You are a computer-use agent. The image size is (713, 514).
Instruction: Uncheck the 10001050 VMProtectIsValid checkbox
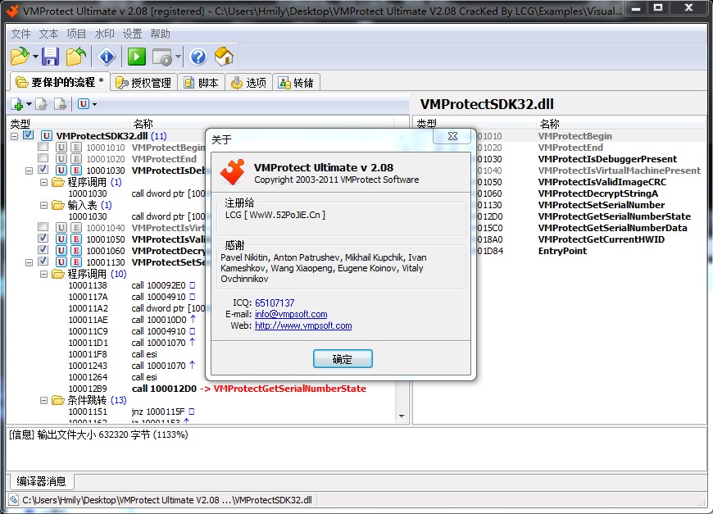pyautogui.click(x=43, y=238)
